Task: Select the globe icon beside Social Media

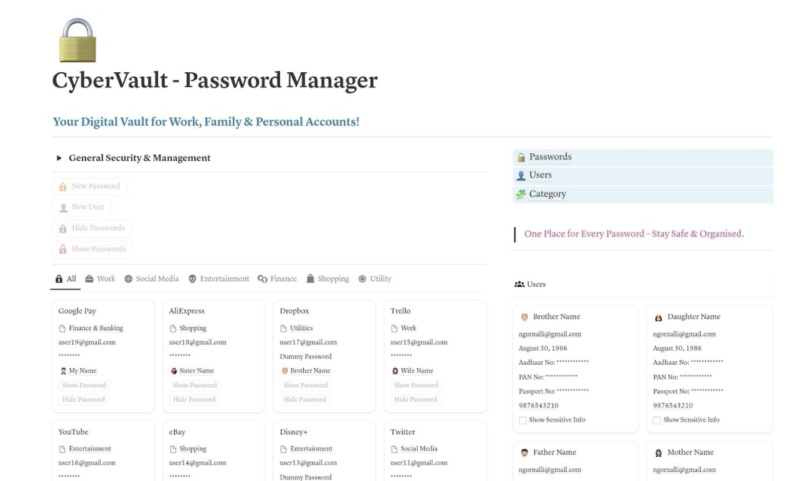Action: 128,278
